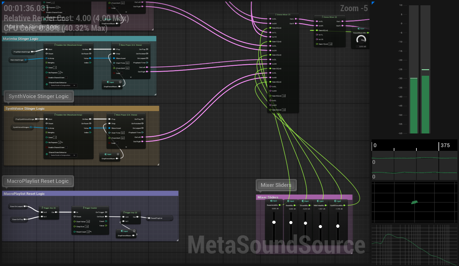The height and width of the screenshot is (266, 459).
Task: Click the Trigger Counter reset-to-default arrow
Action: pyautogui.click(x=90, y=232)
